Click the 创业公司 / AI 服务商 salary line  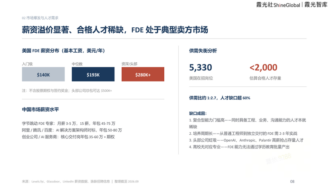coord(68,137)
